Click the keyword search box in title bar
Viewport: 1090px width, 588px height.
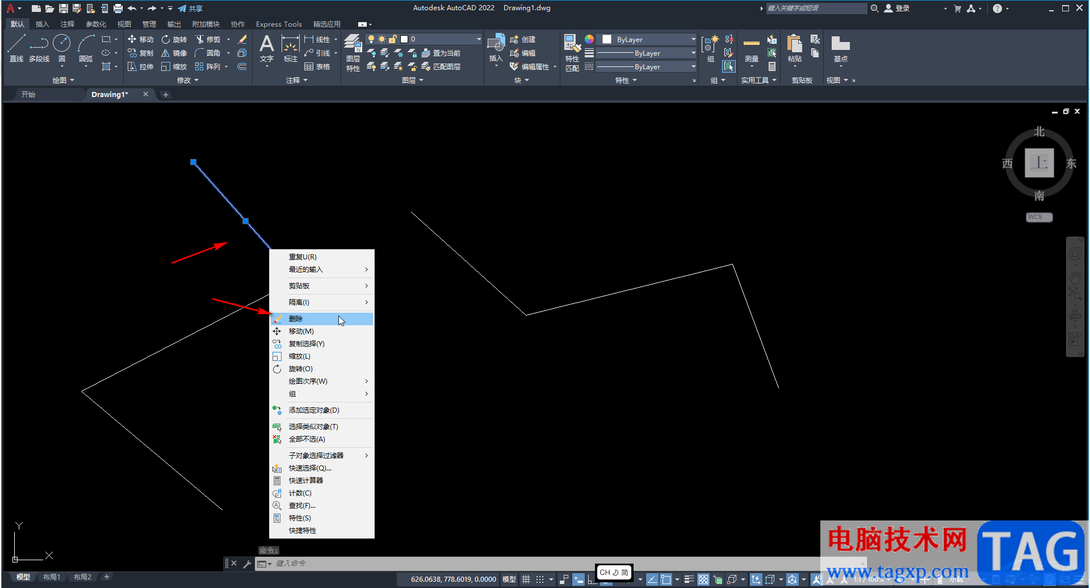coord(816,9)
